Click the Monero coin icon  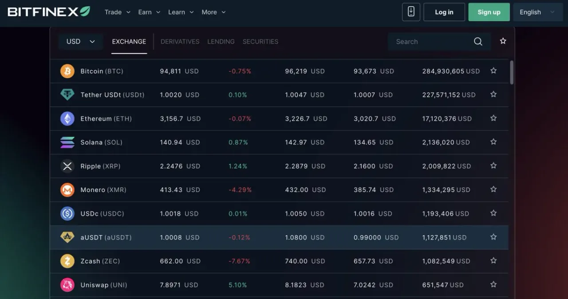coord(67,190)
